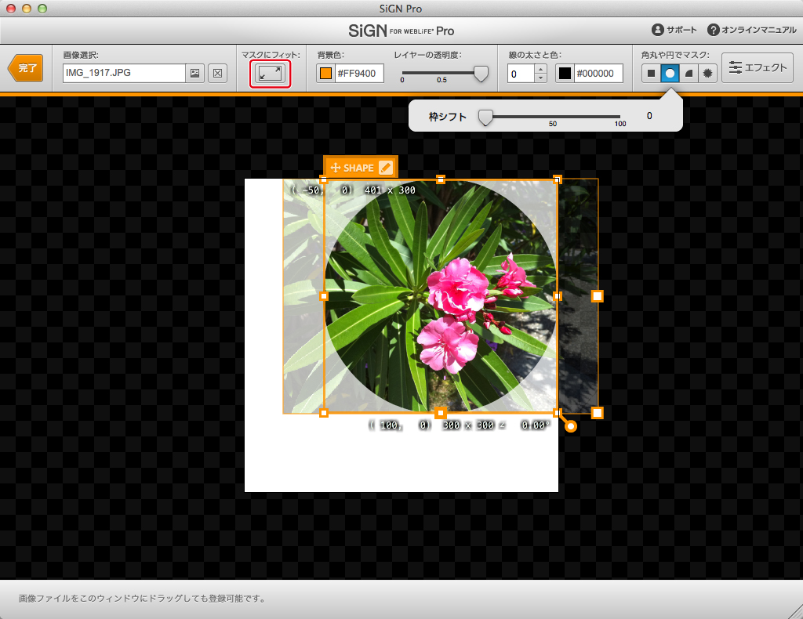The height and width of the screenshot is (619, 803).
Task: Click the pink flower image in circle mask
Action: (441, 296)
